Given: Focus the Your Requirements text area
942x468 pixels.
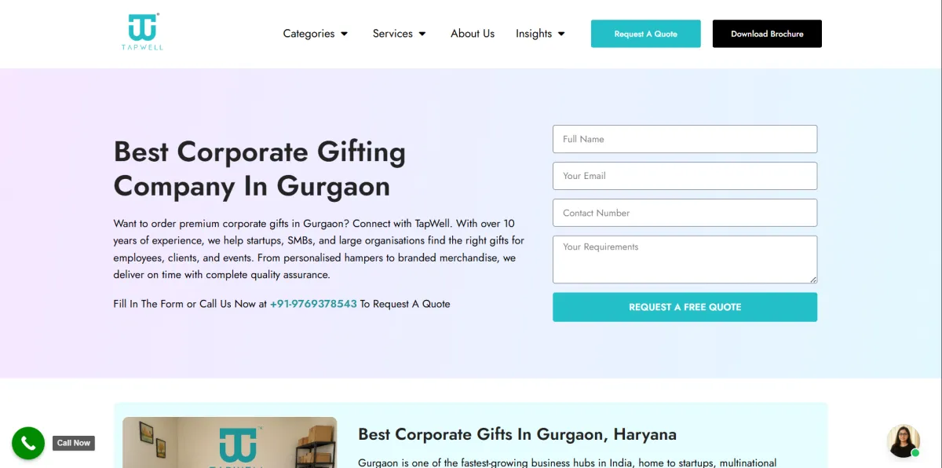Looking at the screenshot, I should click(685, 259).
